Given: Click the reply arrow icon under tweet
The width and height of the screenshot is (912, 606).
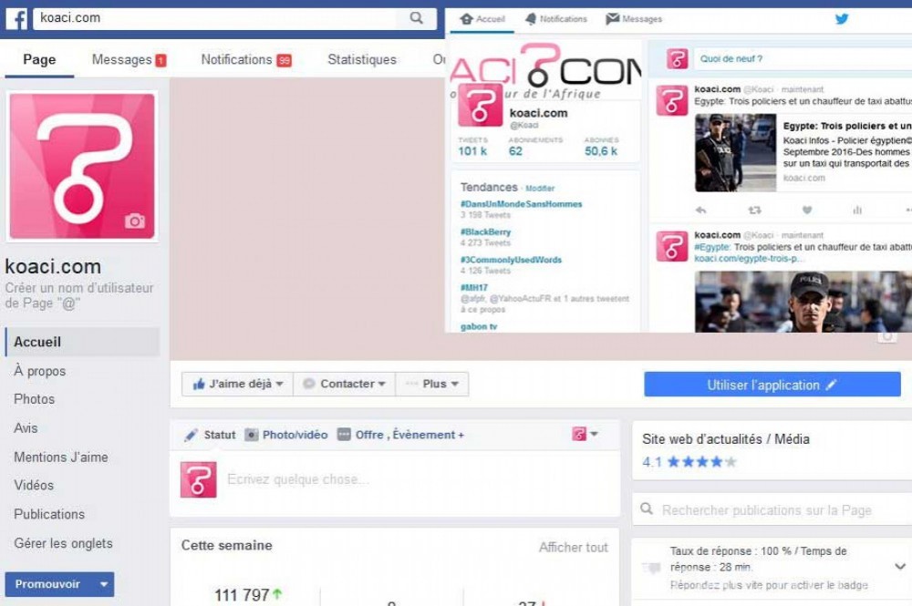Looking at the screenshot, I should 700,211.
